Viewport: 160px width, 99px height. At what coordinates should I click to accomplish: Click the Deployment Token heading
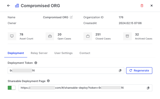coord(20,63)
